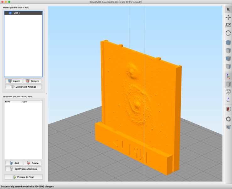Toggle the coordinate axes display

(x=228, y=76)
